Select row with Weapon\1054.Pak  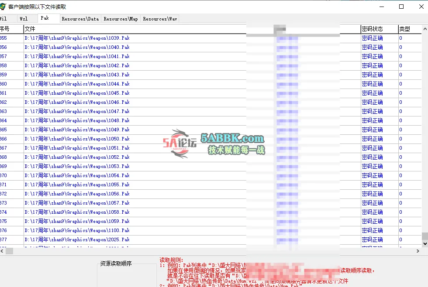211,175
